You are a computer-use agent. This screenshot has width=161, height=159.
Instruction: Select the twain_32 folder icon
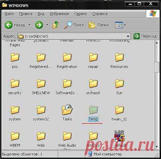[119, 110]
